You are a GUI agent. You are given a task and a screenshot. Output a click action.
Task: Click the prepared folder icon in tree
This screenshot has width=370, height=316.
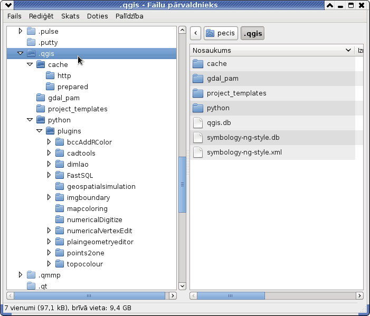50,87
